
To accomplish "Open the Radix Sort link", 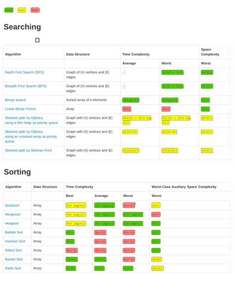I will coord(13,268).
